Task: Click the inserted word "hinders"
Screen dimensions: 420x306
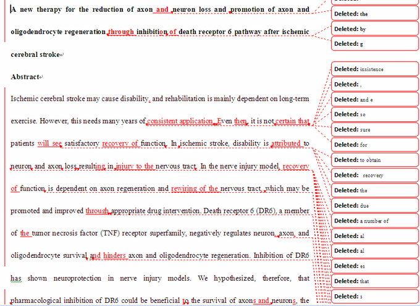Action: point(114,255)
